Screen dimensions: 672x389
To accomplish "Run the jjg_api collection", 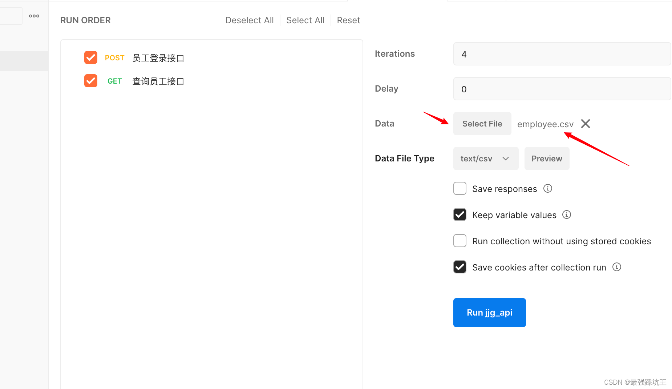I will click(489, 313).
